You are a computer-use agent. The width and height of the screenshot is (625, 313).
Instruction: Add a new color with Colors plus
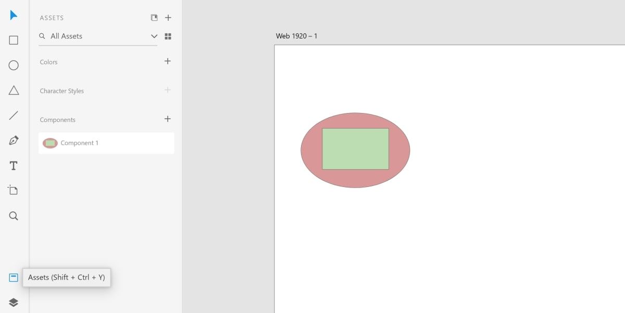pos(168,61)
